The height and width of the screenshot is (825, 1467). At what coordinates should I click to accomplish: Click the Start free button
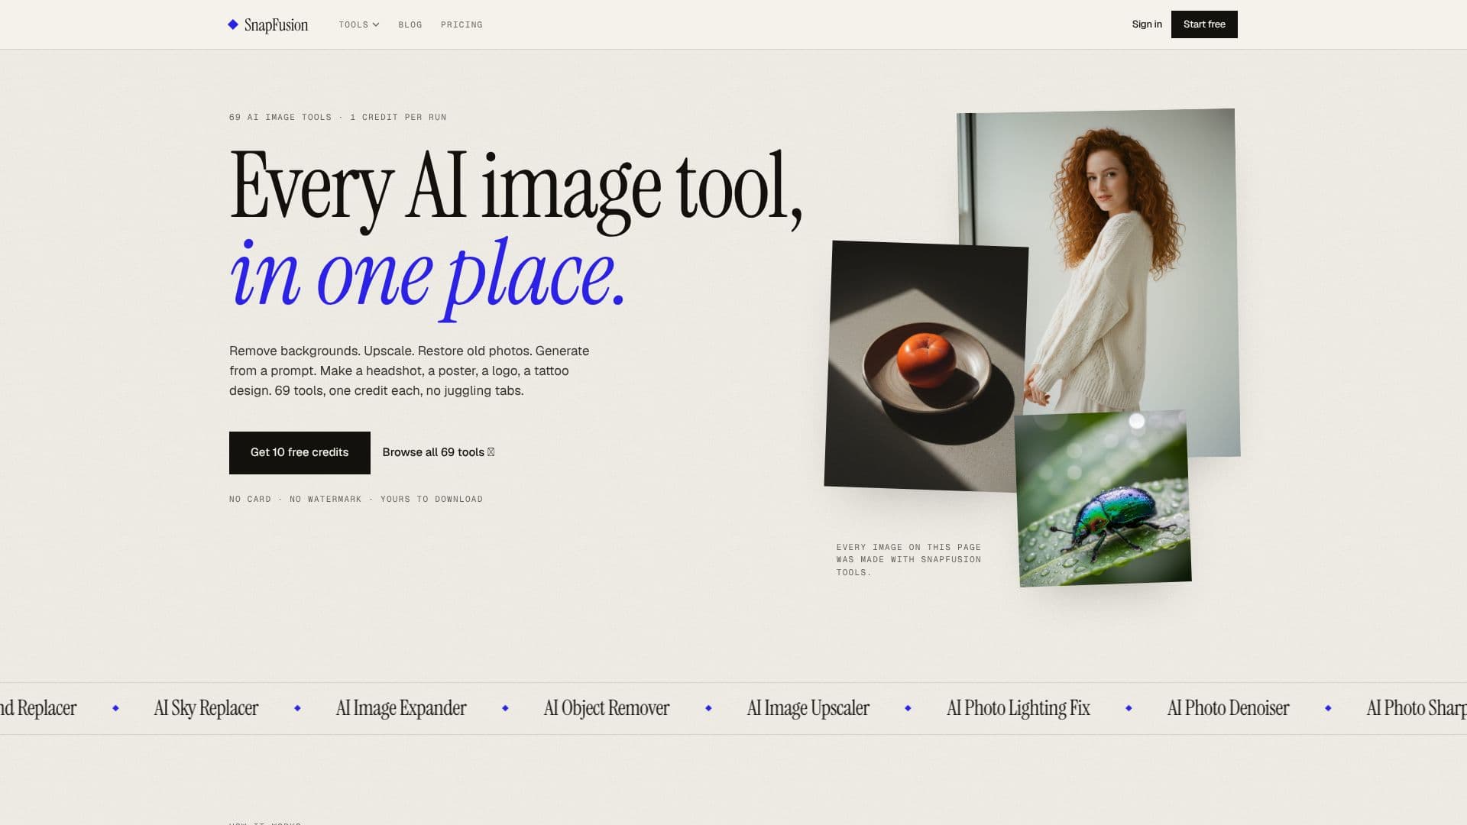click(x=1204, y=24)
